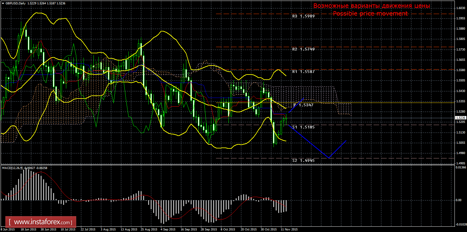467x232 pixels.
Task: Select the Russian red heading text
Action: (x=372, y=6)
